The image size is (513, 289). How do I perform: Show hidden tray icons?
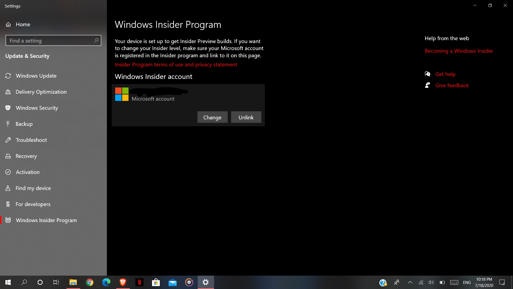pyautogui.click(x=410, y=282)
